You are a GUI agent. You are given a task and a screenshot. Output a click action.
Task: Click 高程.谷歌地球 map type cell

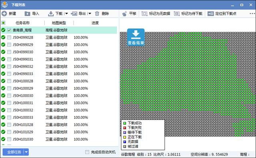tap(56, 30)
